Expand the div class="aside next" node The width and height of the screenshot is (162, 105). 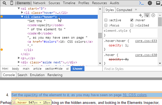(19, 62)
